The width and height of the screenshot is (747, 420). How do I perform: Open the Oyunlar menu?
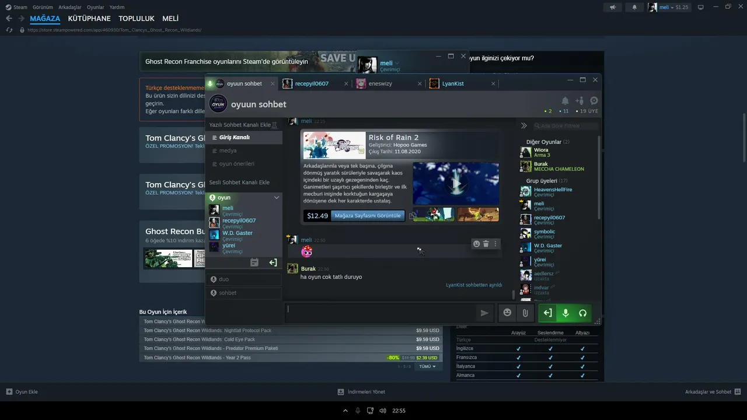(96, 7)
